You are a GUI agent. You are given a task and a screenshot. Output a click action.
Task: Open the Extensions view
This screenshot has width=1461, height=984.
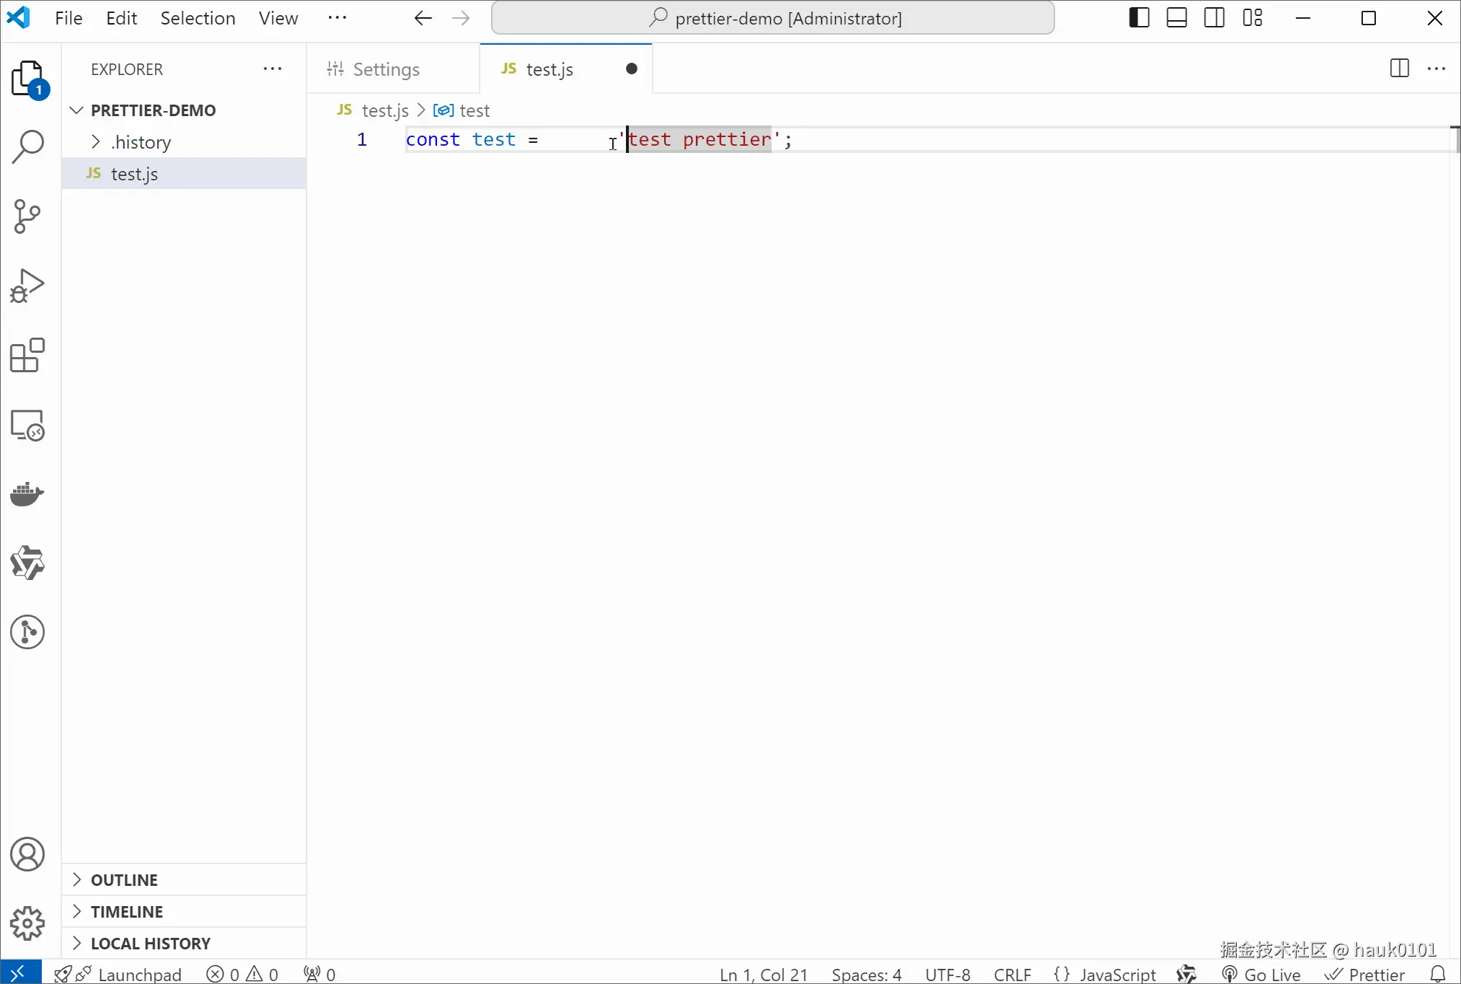point(27,355)
